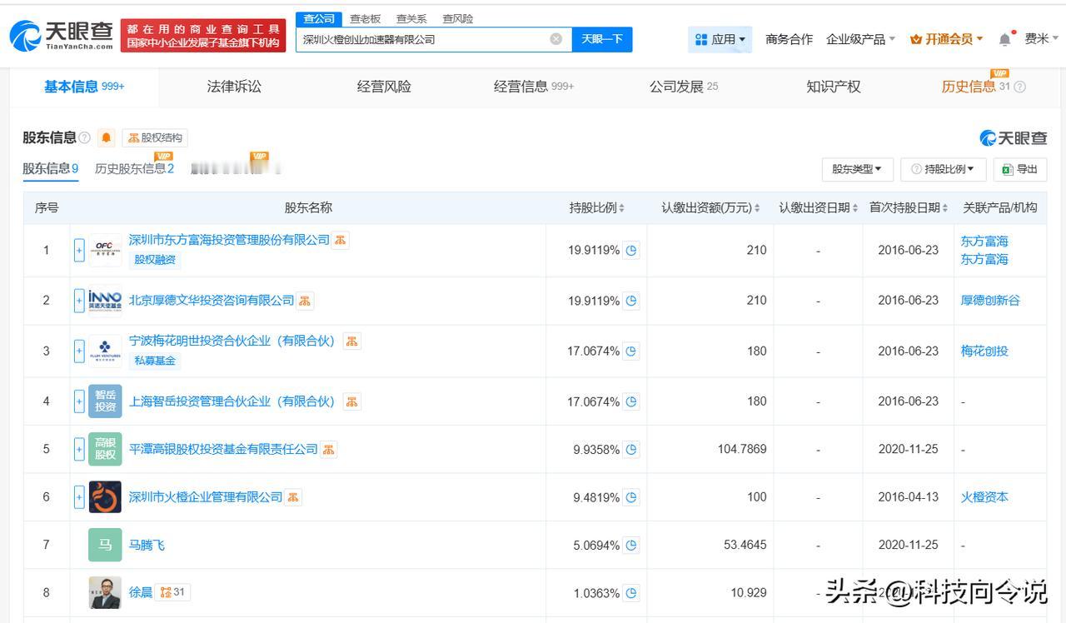This screenshot has width=1066, height=623.
Task: Sort table by 持股比例 column header
Action: pos(597,208)
